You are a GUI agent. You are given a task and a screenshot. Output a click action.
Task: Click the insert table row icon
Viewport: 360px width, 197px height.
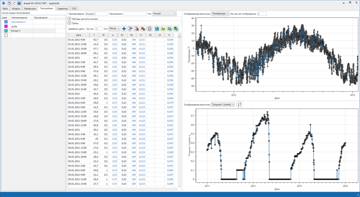click(x=130, y=29)
